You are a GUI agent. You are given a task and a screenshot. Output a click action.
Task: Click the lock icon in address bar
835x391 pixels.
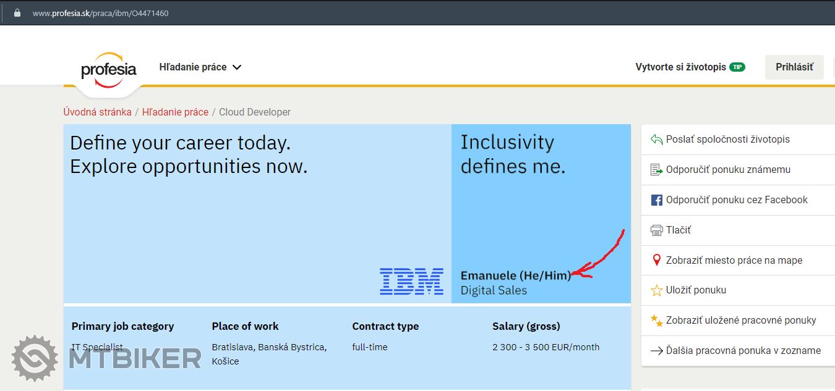pos(17,13)
